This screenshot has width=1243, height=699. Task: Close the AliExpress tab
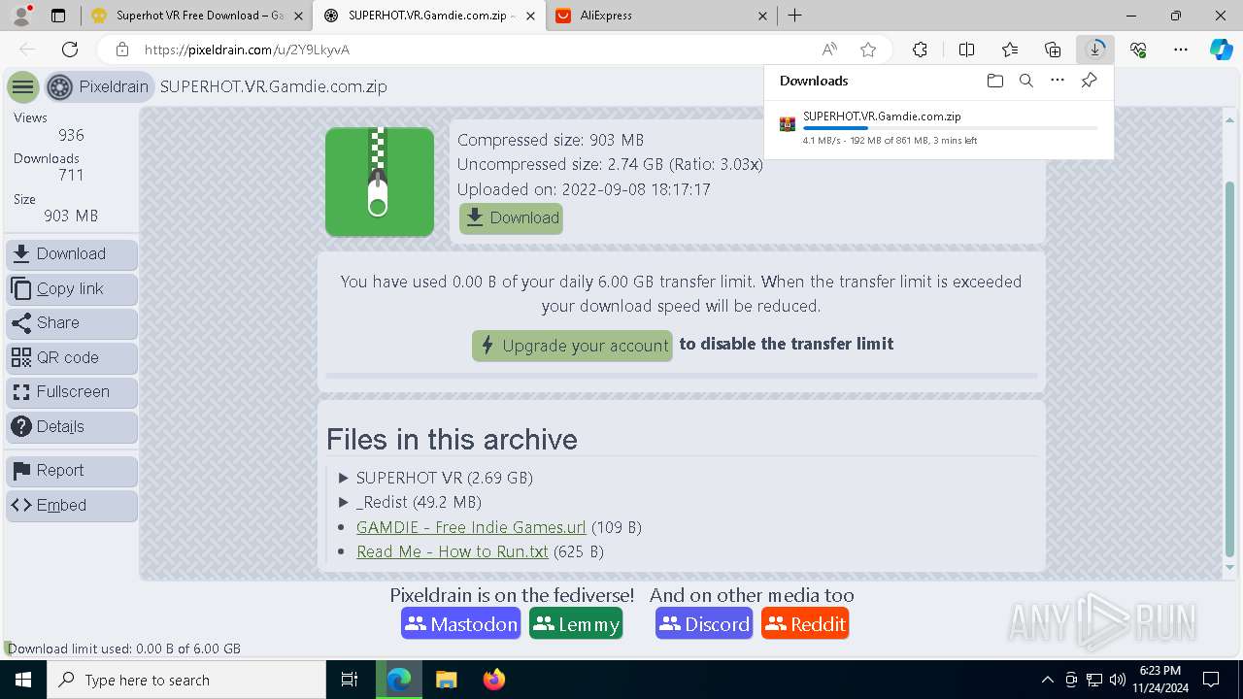tap(762, 16)
